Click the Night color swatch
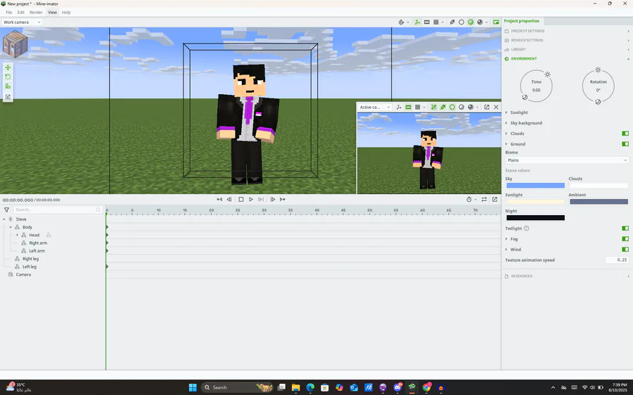This screenshot has height=395, width=633. pos(535,218)
